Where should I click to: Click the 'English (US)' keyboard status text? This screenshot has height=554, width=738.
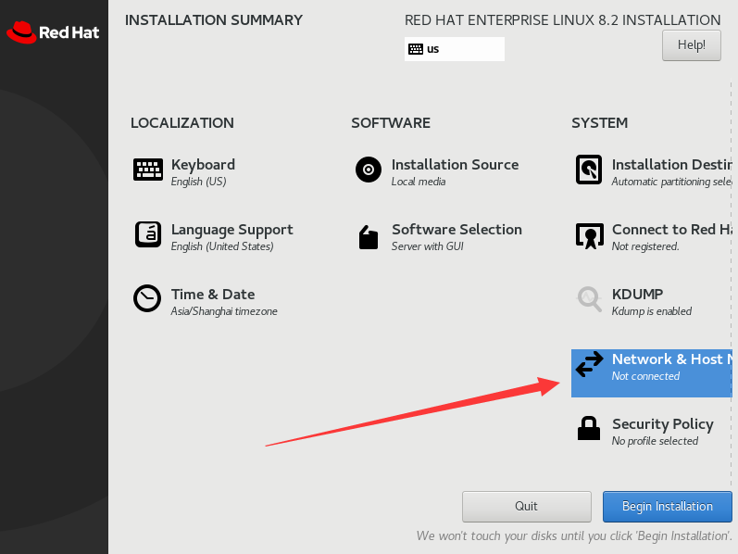tap(198, 182)
